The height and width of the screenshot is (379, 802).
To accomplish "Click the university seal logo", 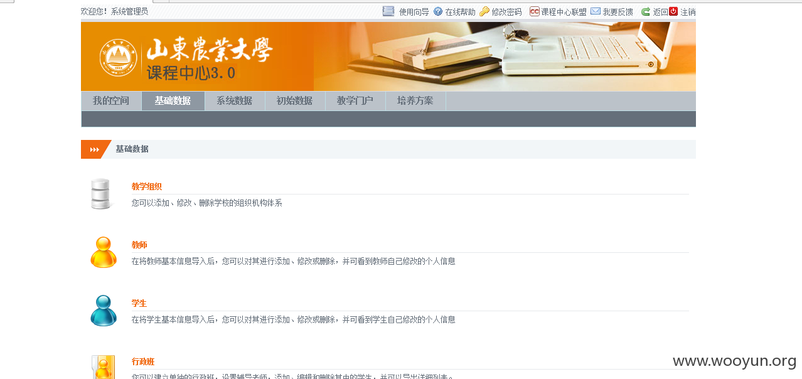I will [119, 58].
